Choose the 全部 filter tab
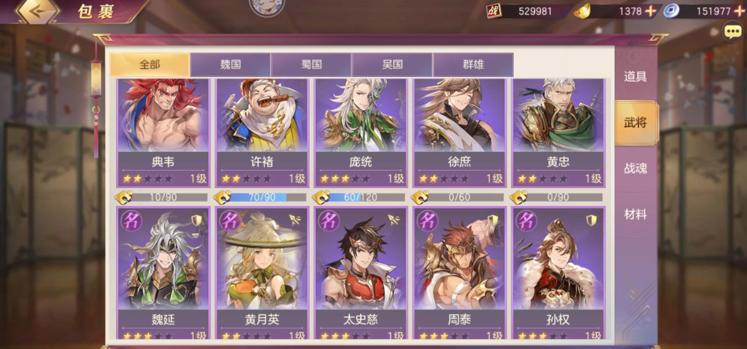Image resolution: width=747 pixels, height=349 pixels. [x=150, y=64]
